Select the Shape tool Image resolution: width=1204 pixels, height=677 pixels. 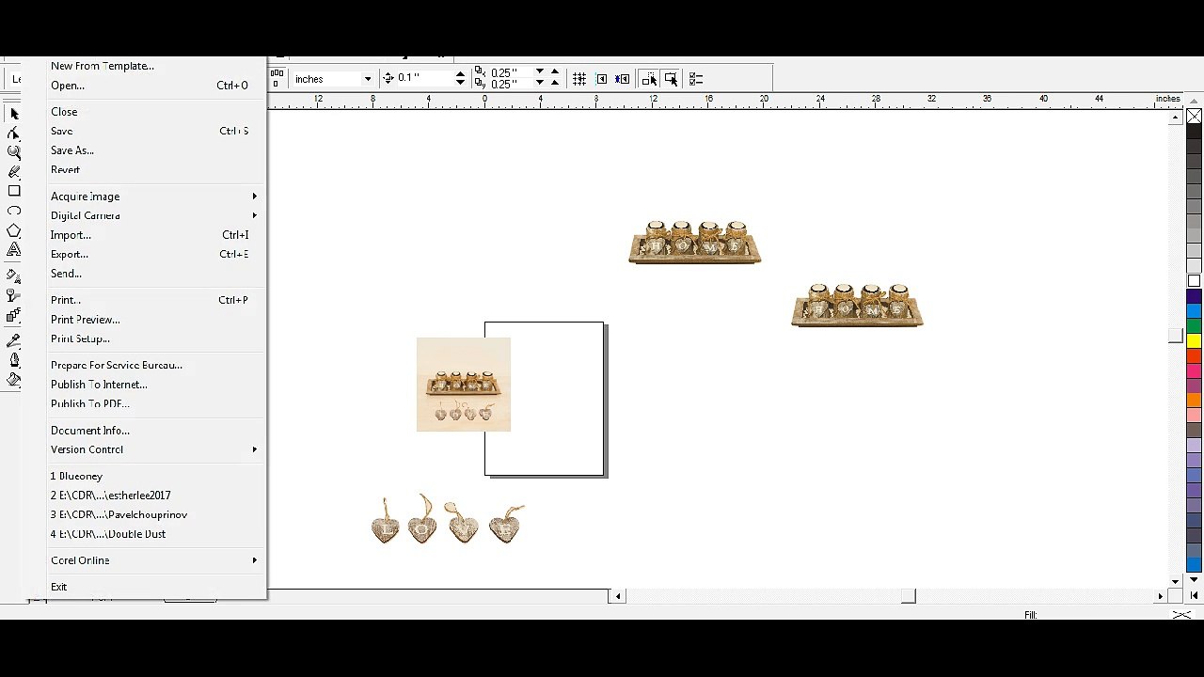(x=14, y=133)
